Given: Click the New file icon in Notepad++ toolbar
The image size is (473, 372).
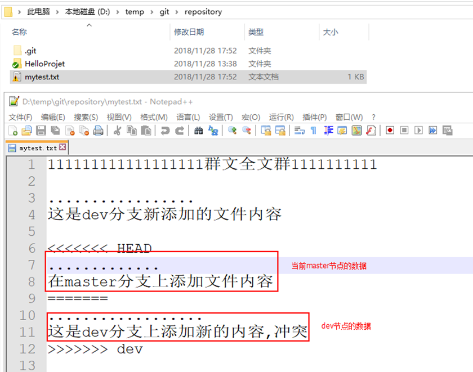Looking at the screenshot, I should [12, 131].
